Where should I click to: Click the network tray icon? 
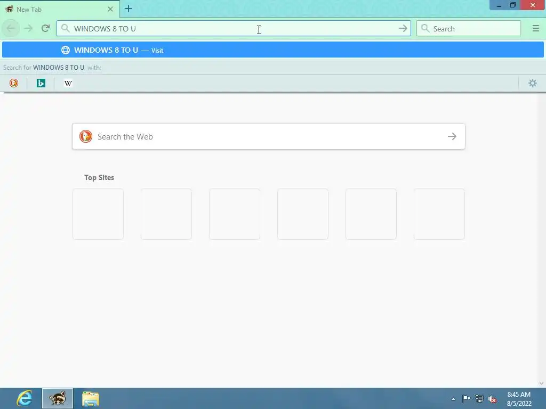479,398
